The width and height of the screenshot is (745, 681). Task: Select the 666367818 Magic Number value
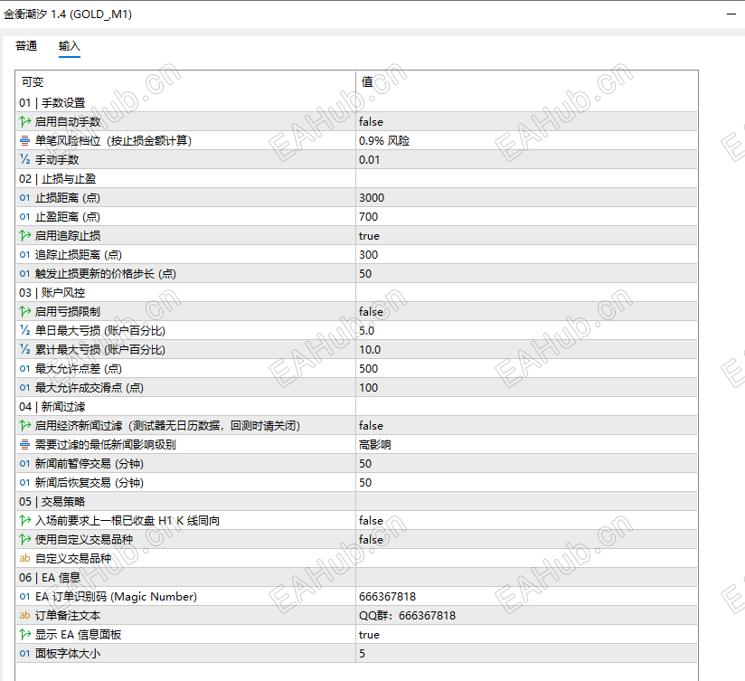click(x=387, y=596)
